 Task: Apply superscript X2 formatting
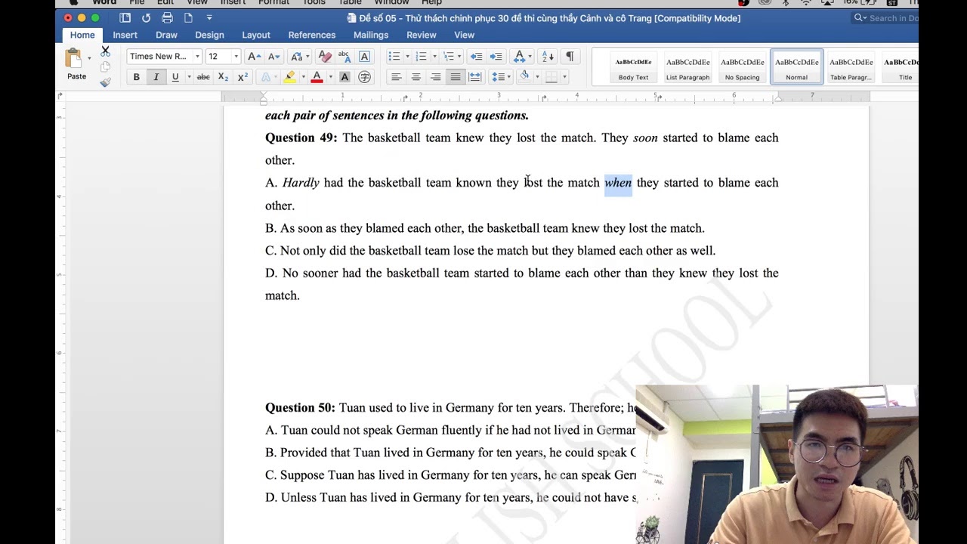pos(243,77)
